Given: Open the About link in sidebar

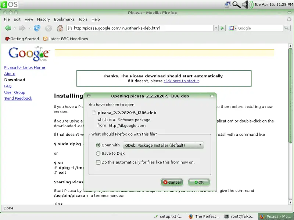Looking at the screenshot, I should click(10, 74).
